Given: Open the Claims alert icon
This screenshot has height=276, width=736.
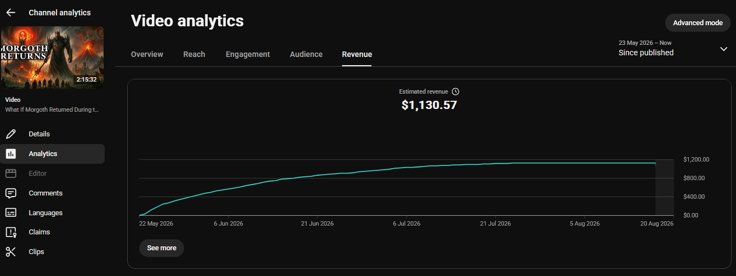Looking at the screenshot, I should click(11, 232).
